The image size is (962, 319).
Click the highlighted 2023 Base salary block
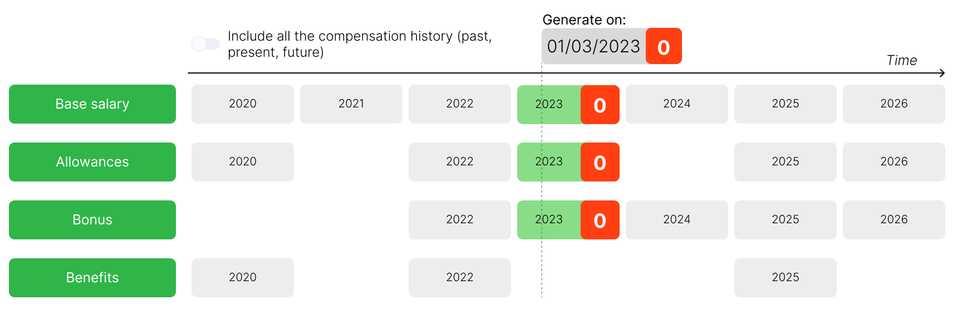548,104
